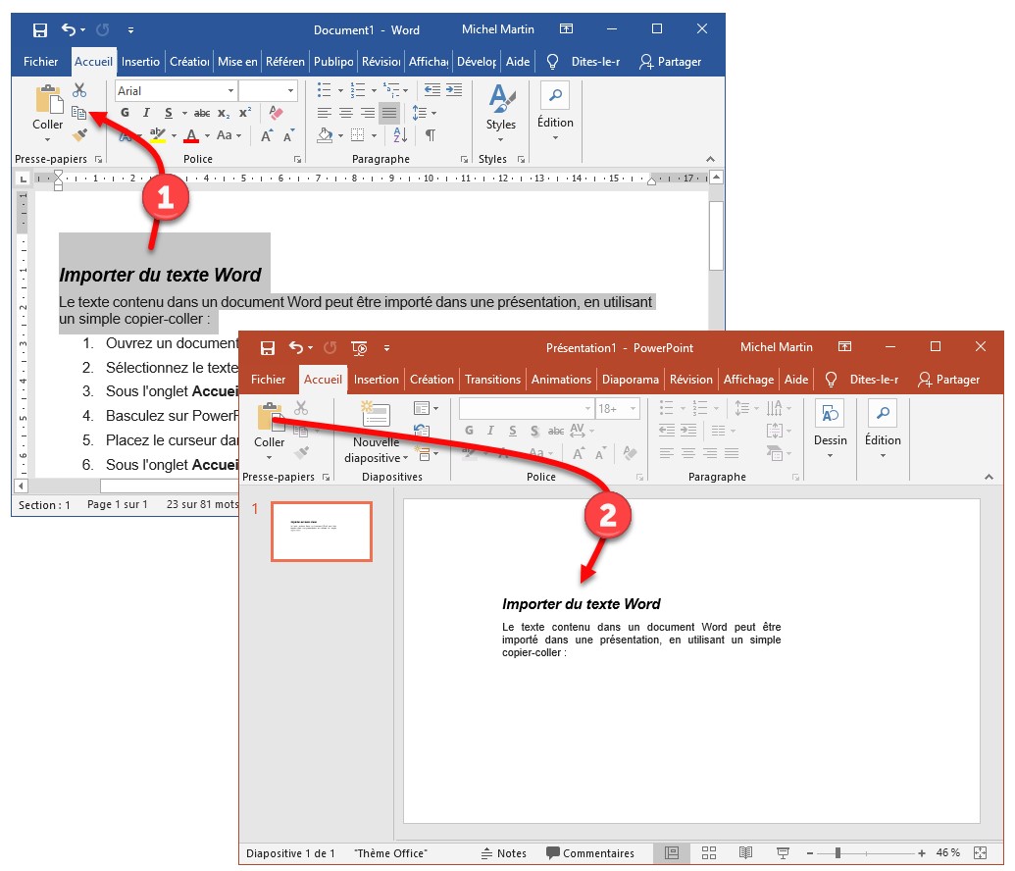Open the Fichier tab in Word
Viewport: 1015px width, 871px height.
(41, 62)
